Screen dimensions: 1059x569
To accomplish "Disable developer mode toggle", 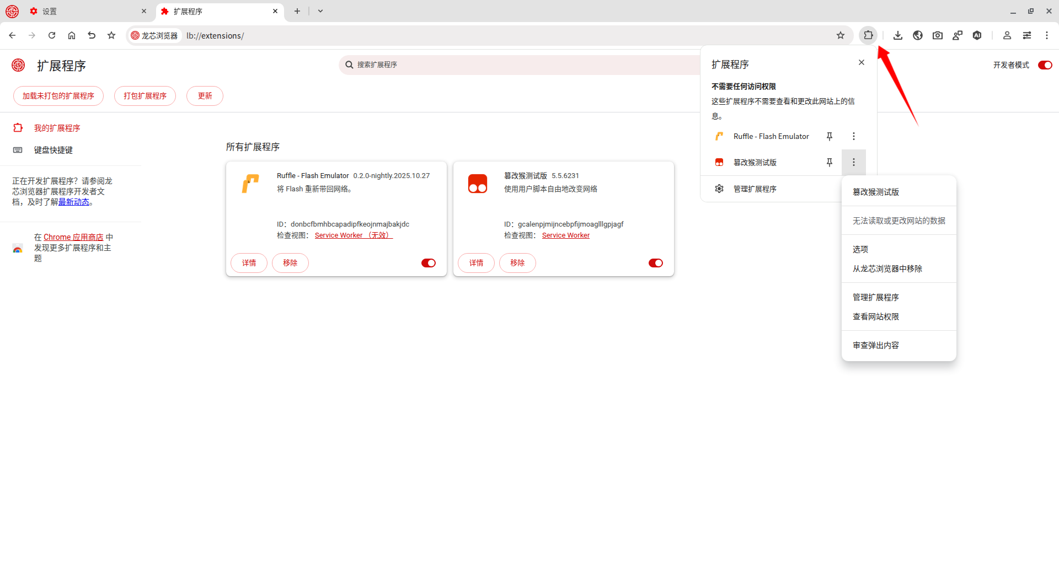I will tap(1045, 65).
